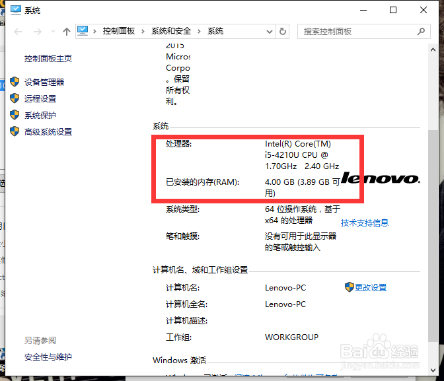Viewport: 444px width, 381px height.
Task: Click the 计算机描述 label
Action: 186,321
